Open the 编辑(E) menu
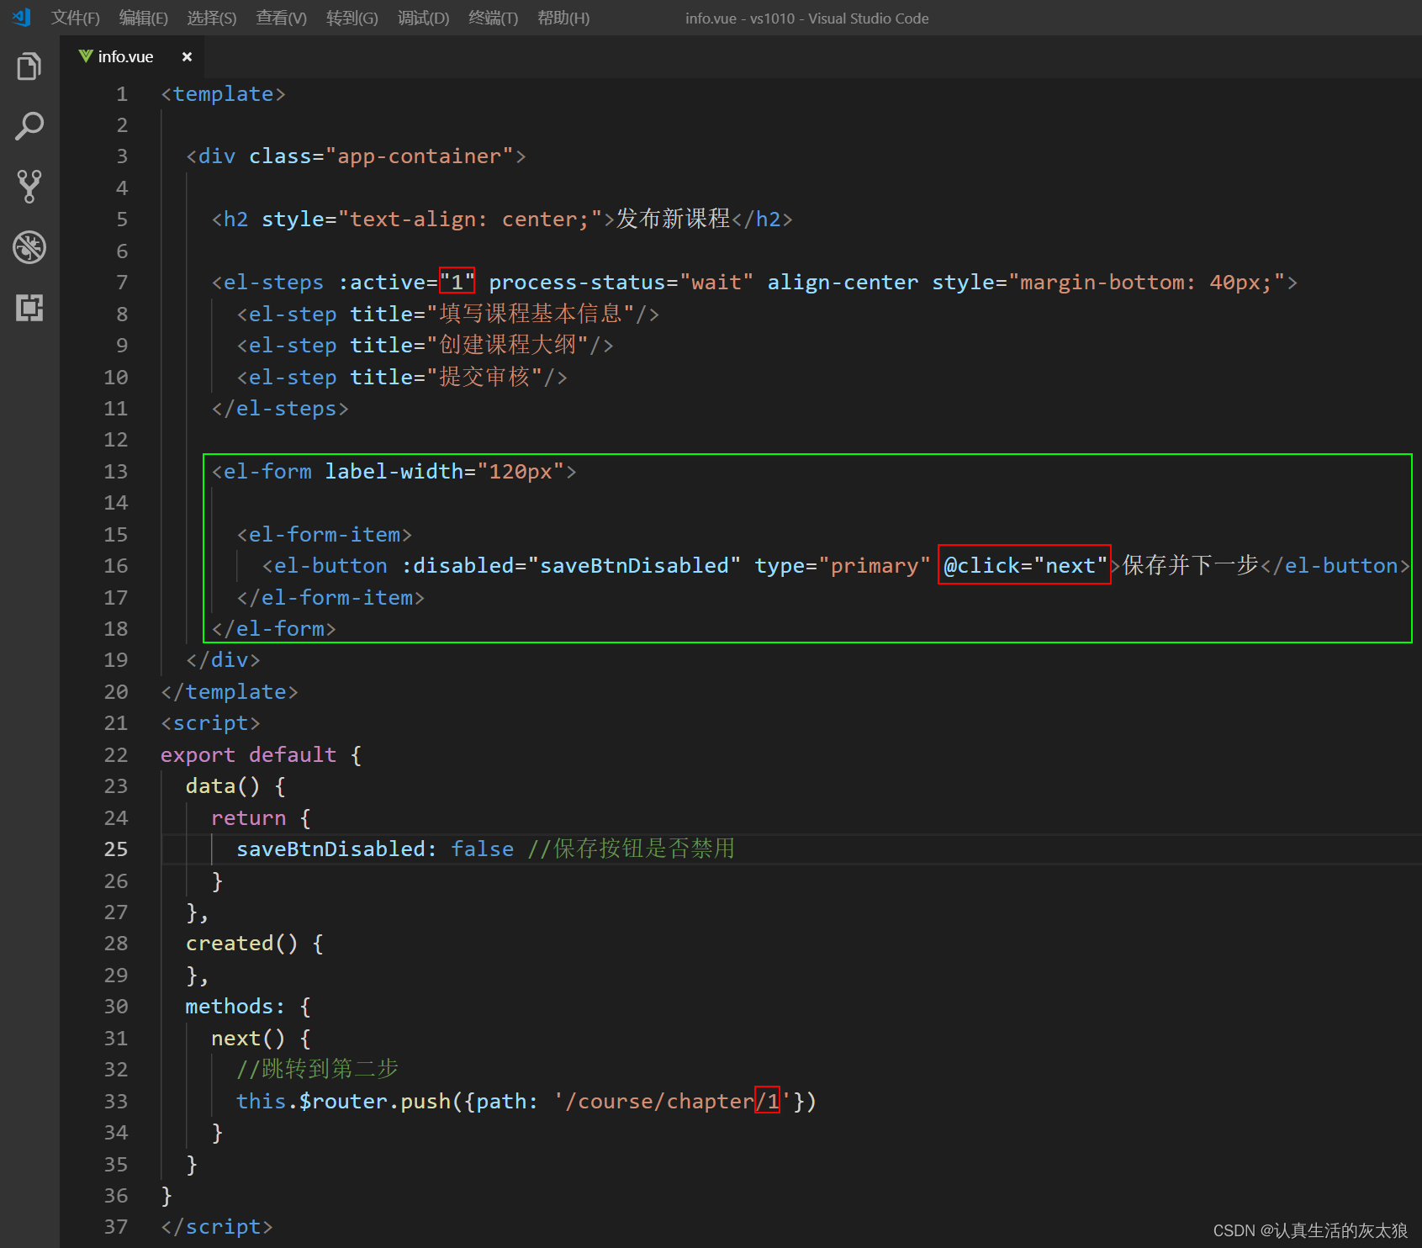The height and width of the screenshot is (1248, 1422). click(144, 18)
